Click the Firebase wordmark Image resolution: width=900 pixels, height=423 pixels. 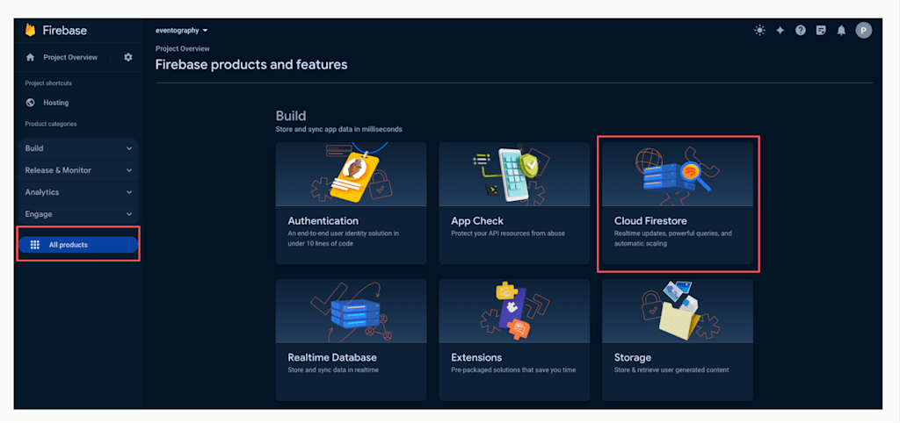tap(65, 31)
